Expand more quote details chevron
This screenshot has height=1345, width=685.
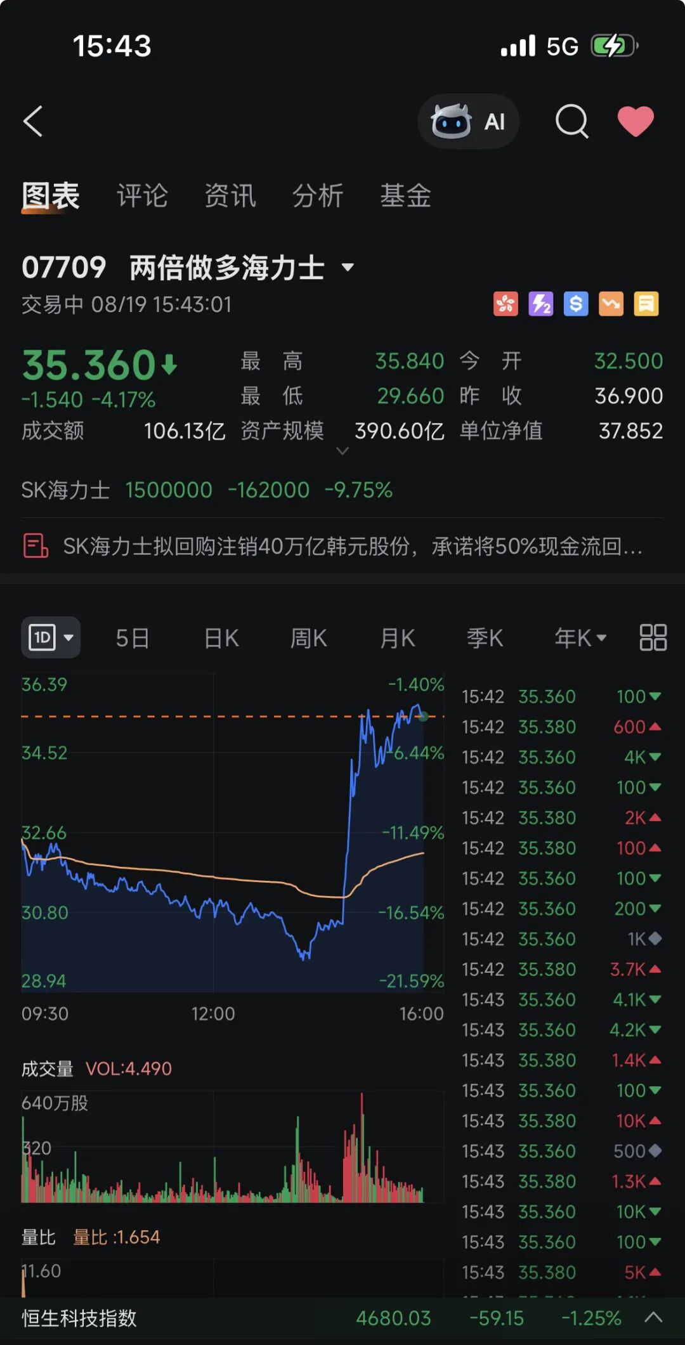pyautogui.click(x=342, y=451)
